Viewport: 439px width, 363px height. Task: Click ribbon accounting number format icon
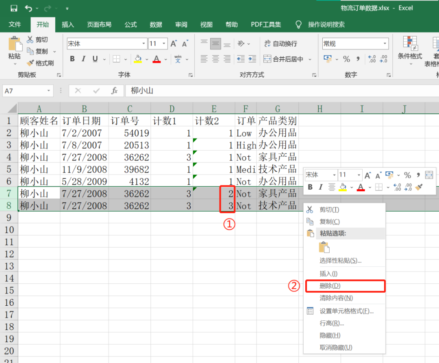coord(327,59)
